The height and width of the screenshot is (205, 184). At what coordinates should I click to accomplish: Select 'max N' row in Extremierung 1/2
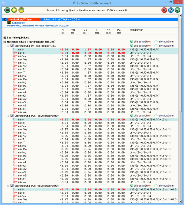tap(21, 123)
